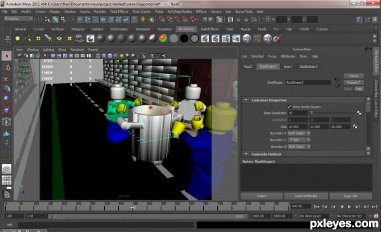Open the Boundary Y dropdown

point(299,140)
